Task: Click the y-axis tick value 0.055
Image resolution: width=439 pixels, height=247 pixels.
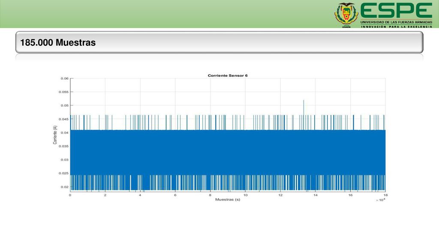Action: [63, 92]
